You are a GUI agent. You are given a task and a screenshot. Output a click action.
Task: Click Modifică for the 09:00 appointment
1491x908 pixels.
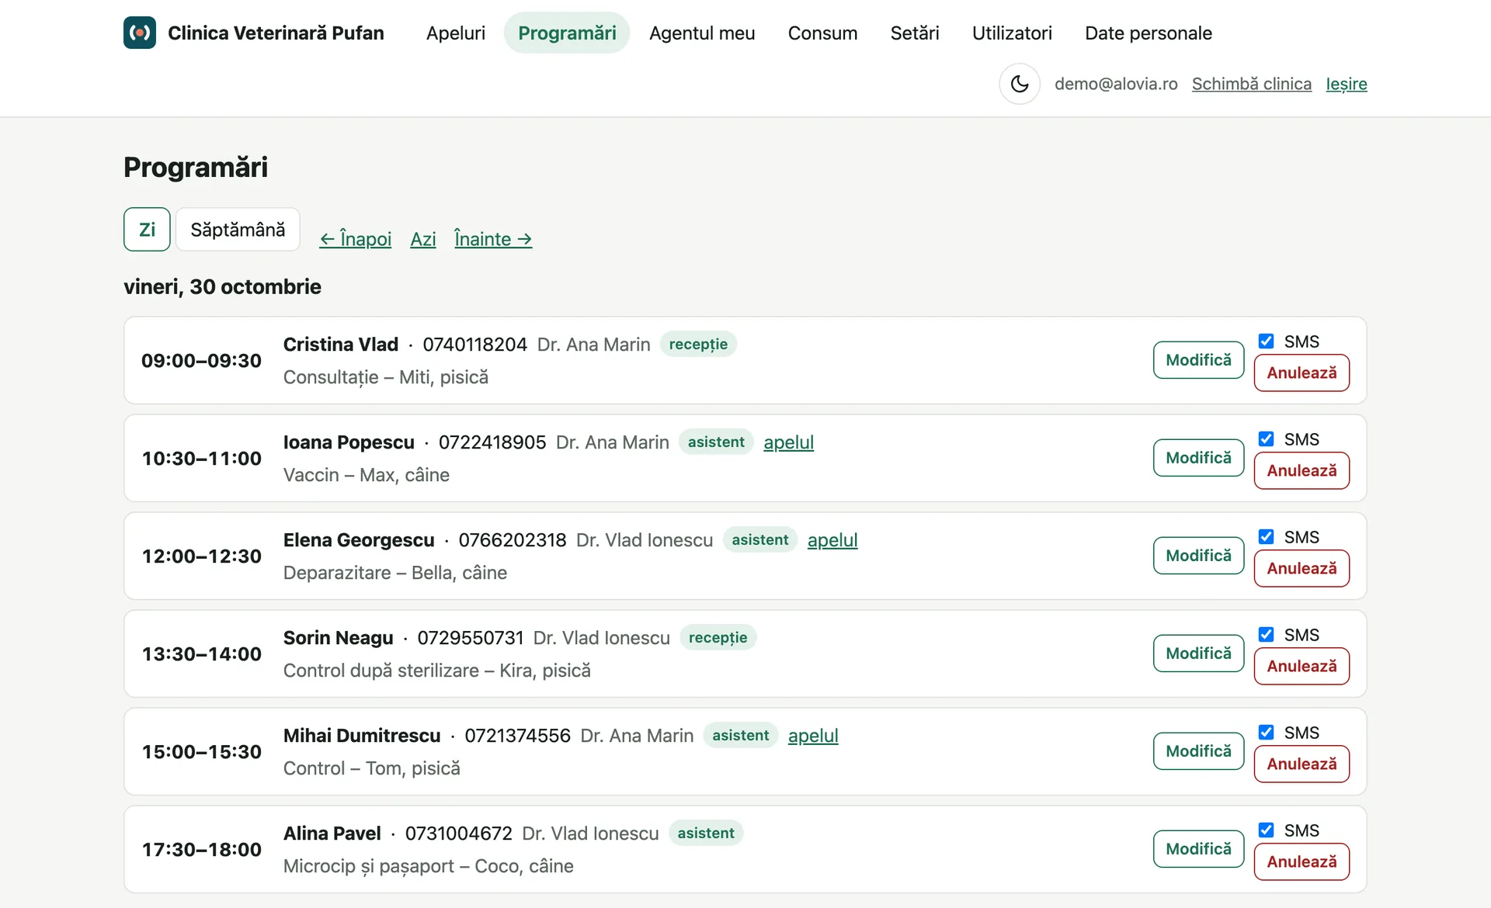coord(1198,360)
